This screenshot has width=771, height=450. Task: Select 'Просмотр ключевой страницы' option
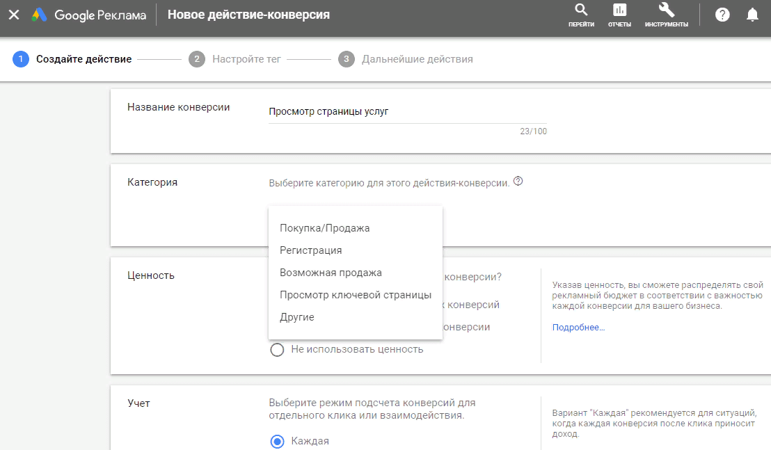click(x=355, y=295)
